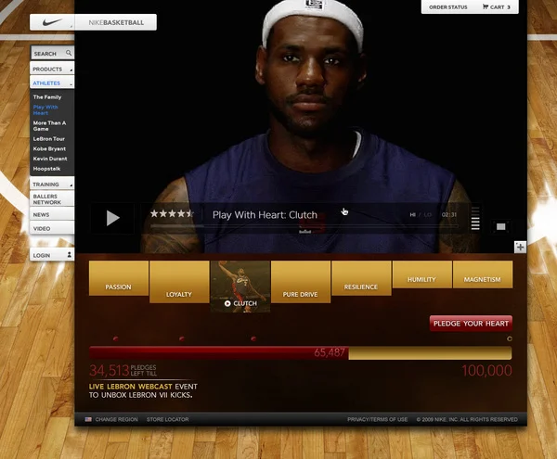Expand the Products menu

[x=52, y=69]
